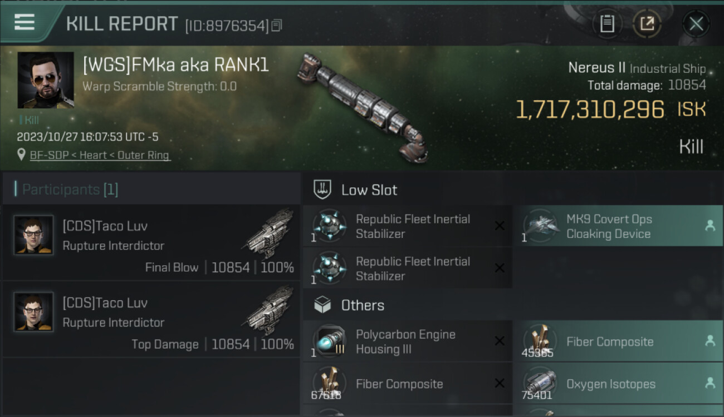The image size is (724, 417).
Task: Select Taco Luv Top Damage entry
Action: [x=151, y=319]
